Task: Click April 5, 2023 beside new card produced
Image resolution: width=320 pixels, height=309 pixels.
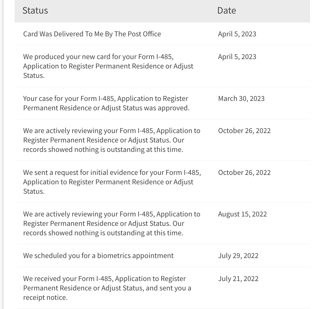Action: [237, 57]
